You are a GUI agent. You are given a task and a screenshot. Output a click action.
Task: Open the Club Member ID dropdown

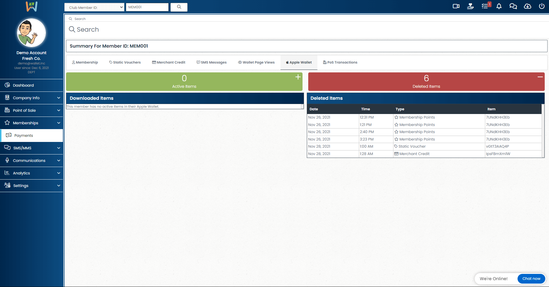click(94, 7)
